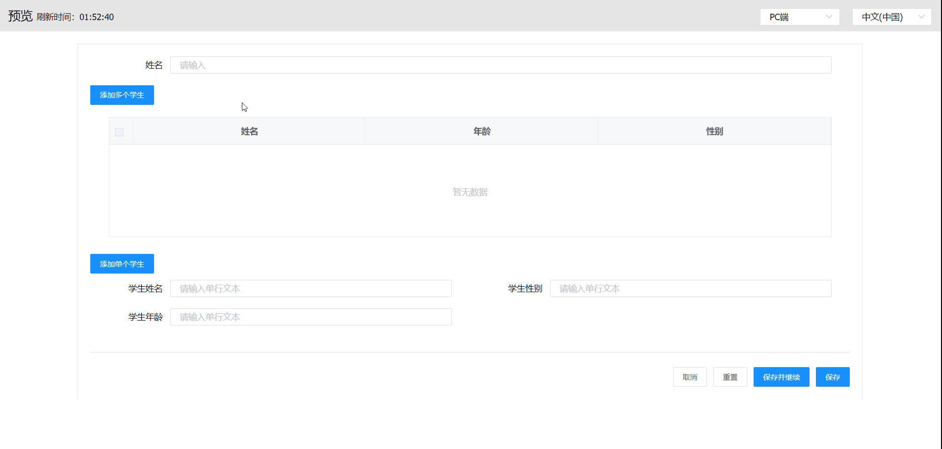Click the 预览 title text
This screenshot has height=449, width=942.
point(20,16)
